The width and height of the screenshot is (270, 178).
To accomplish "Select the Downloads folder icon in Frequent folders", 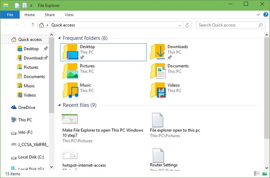I will click(x=158, y=52).
